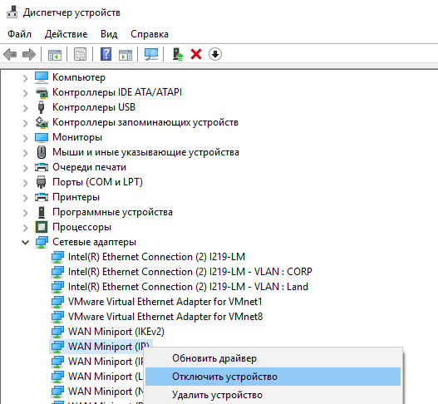Screen dimensions: 438x404
Task: Click the Процессоры chip icon
Action: (x=42, y=227)
